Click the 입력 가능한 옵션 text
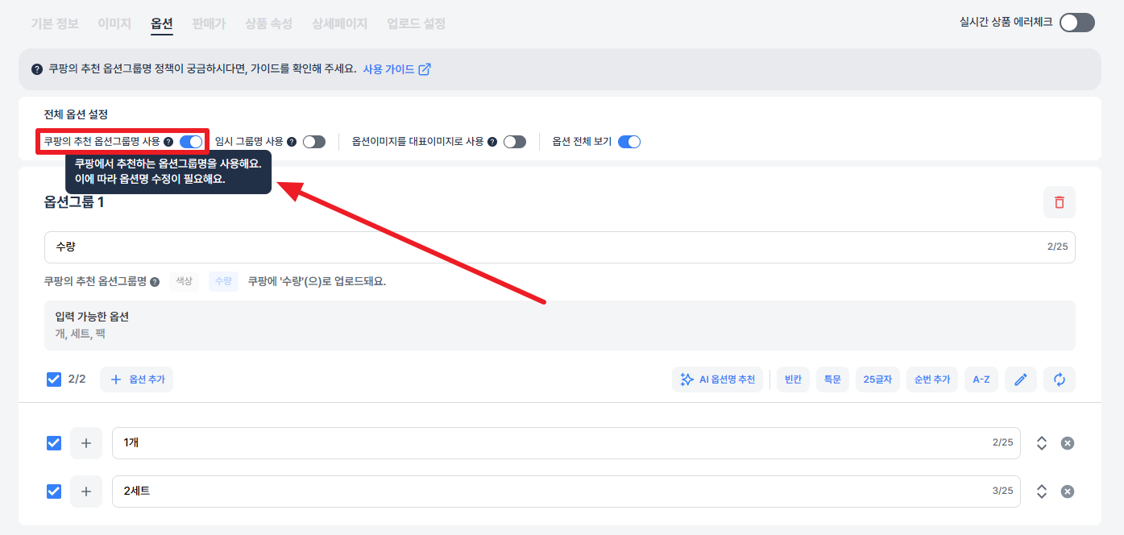The width and height of the screenshot is (1124, 535). pyautogui.click(x=92, y=317)
